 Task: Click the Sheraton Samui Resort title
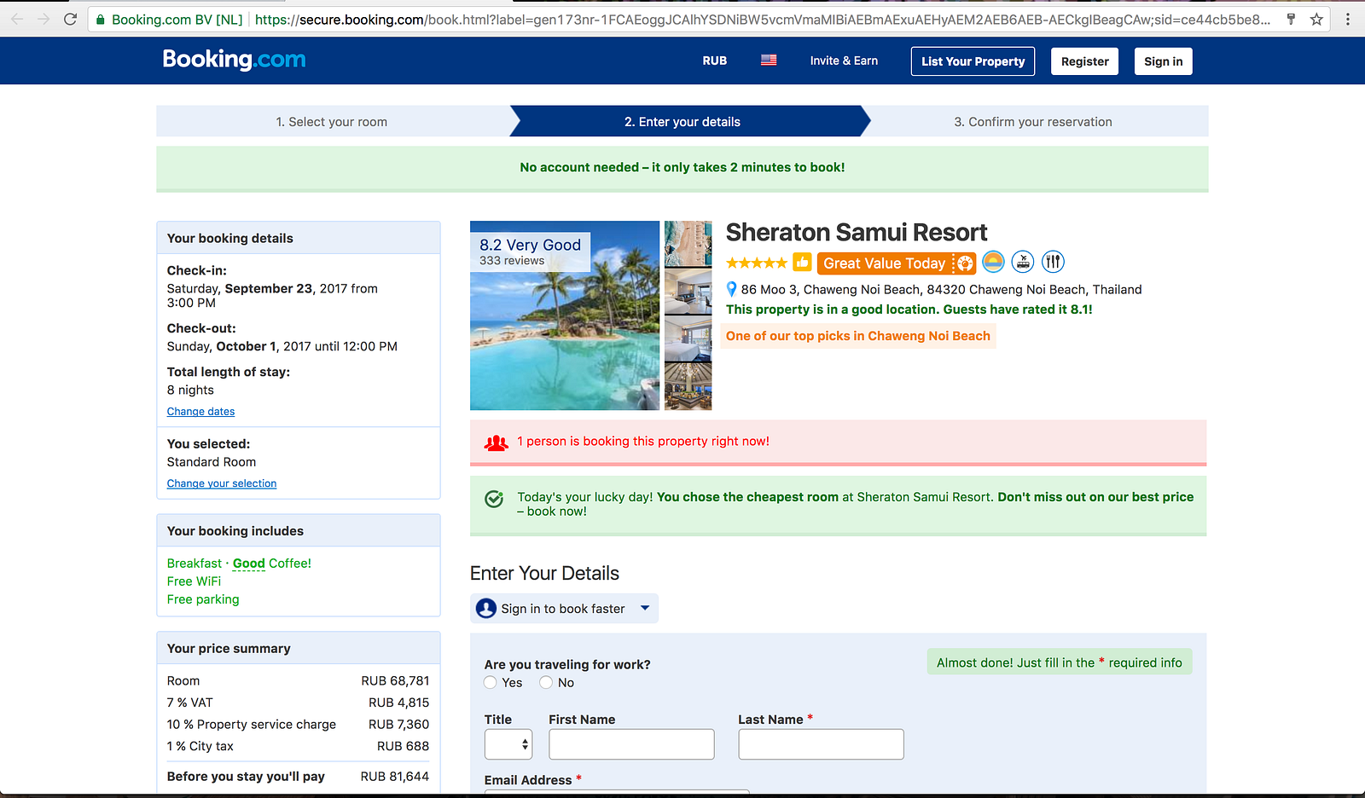[857, 233]
